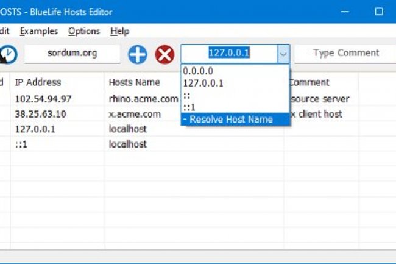Collapse the IP address dropdown arrow
The height and width of the screenshot is (264, 396).
pyautogui.click(x=283, y=54)
